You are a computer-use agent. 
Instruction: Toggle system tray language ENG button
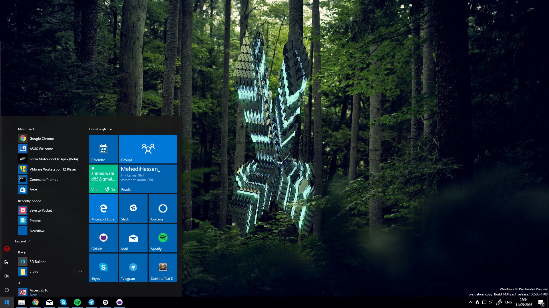[509, 302]
